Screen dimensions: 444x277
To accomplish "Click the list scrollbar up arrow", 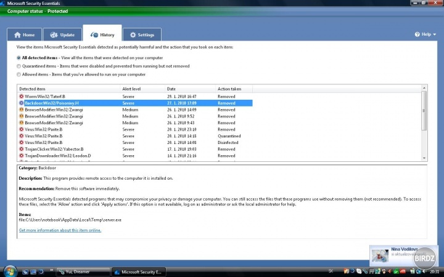I will 424,88.
